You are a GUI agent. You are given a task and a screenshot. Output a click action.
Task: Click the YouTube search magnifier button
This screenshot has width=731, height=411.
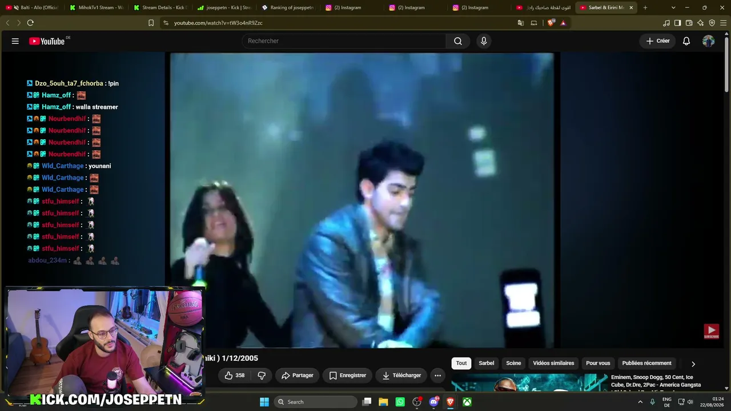458,41
